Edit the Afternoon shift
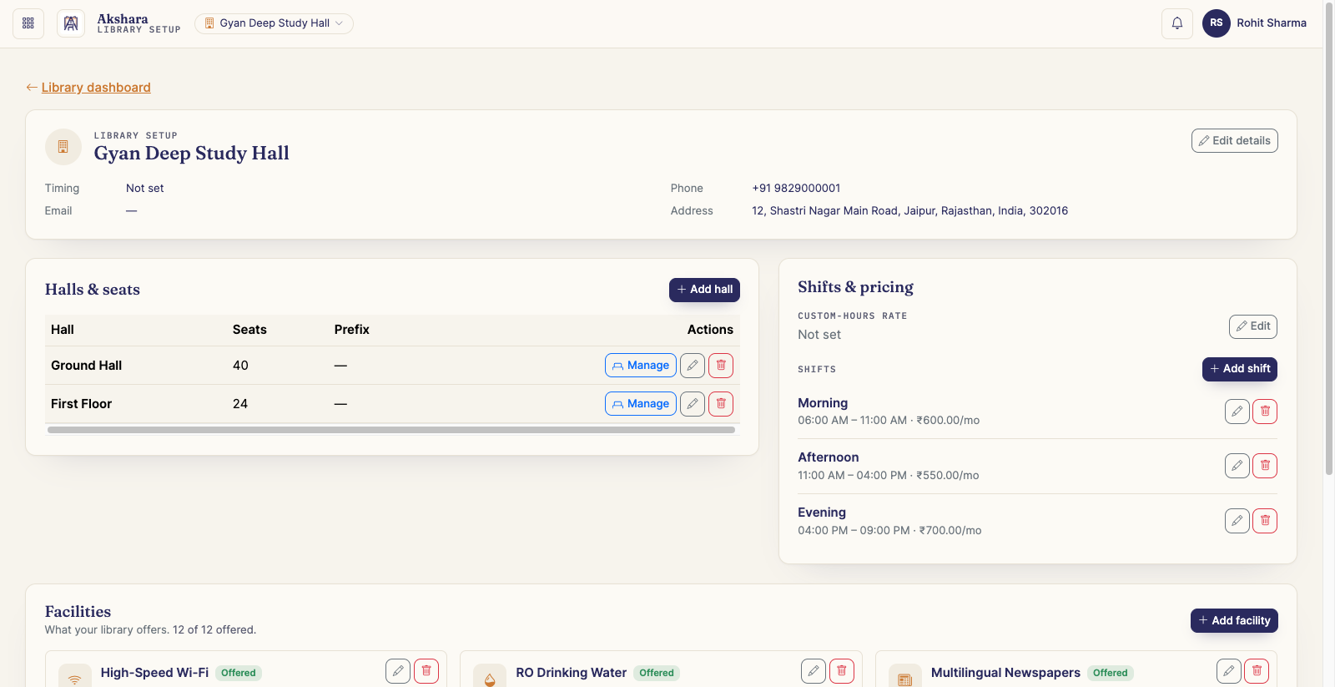This screenshot has height=687, width=1335. 1237,466
